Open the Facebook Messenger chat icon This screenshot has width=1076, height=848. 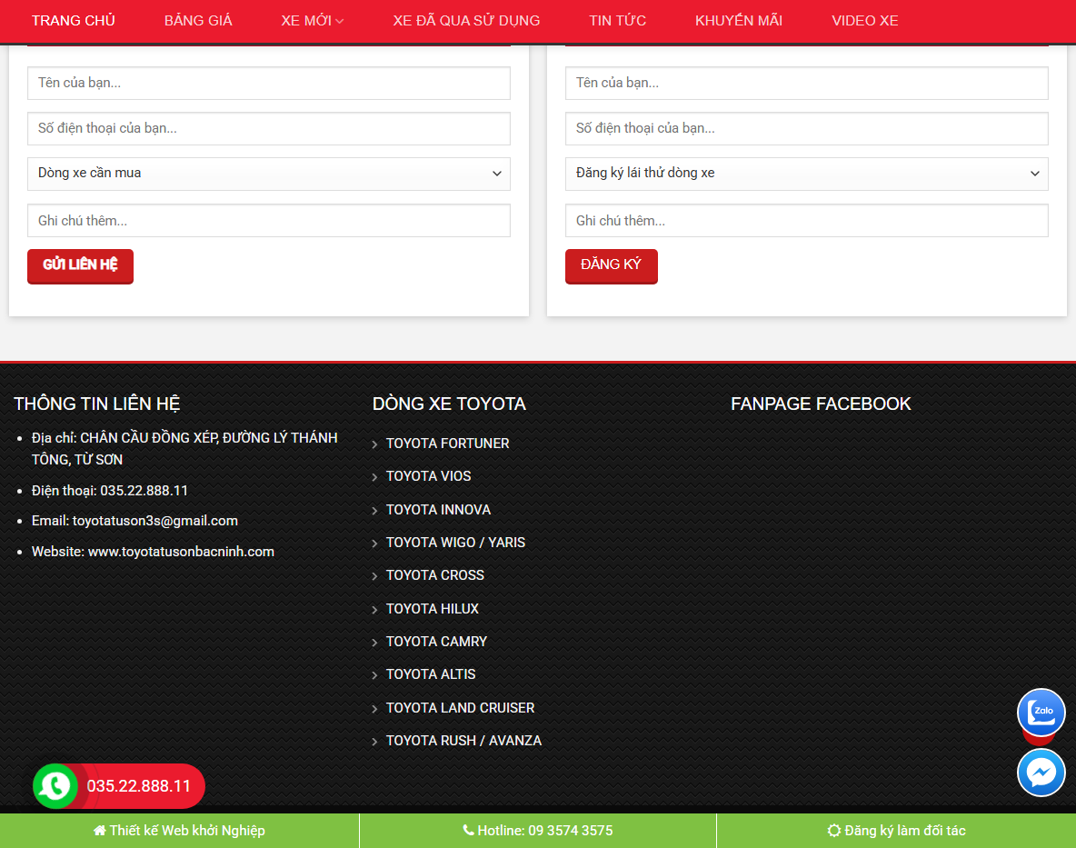[1041, 773]
